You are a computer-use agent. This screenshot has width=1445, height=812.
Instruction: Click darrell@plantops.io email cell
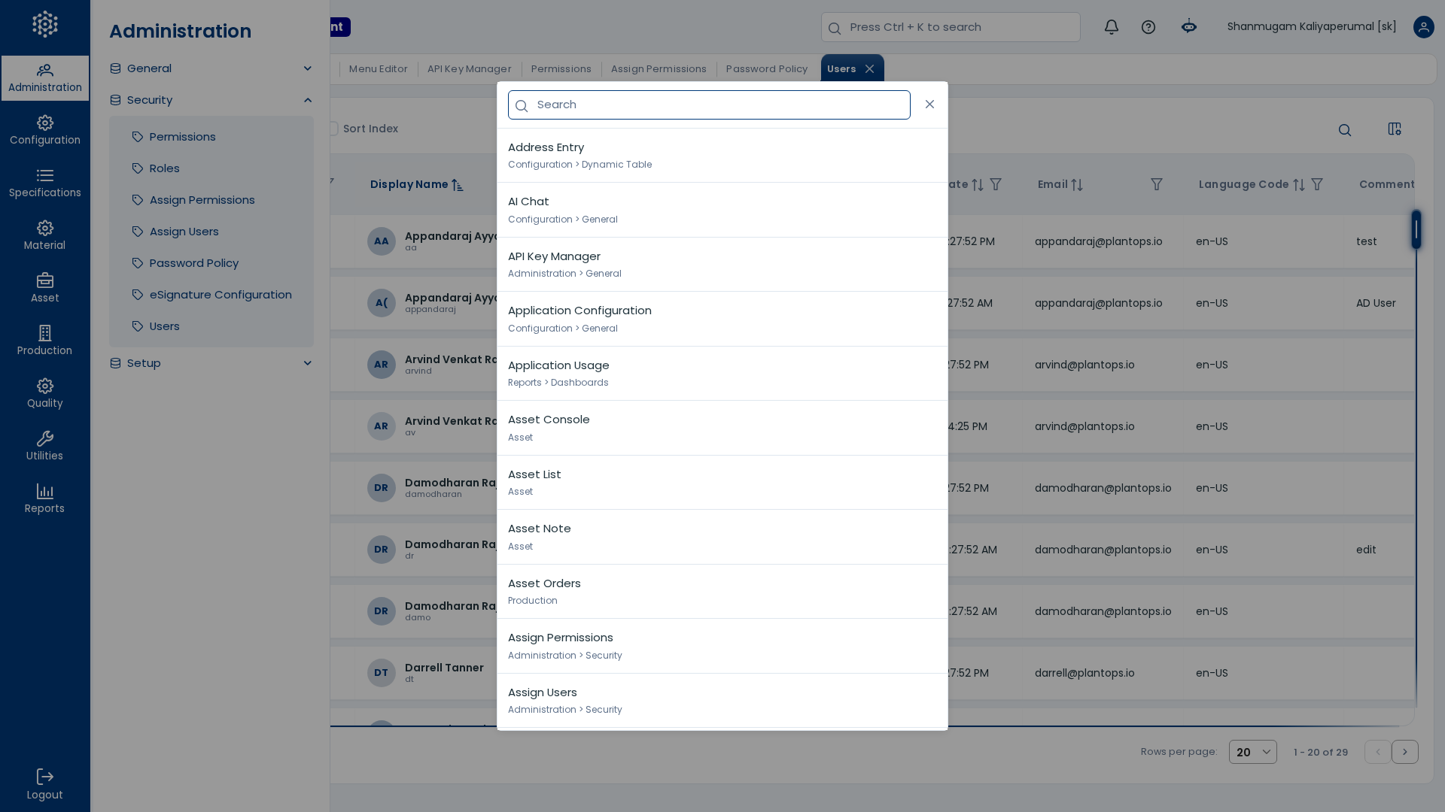(x=1085, y=673)
